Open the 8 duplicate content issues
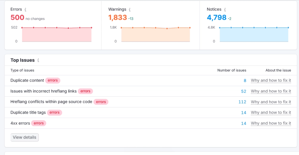Image resolution: width=299 pixels, height=155 pixels. [245, 81]
